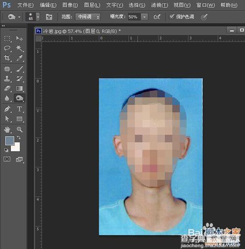The width and height of the screenshot is (245, 249).
Task: Open the 滤镜(T) menu
Action: pyautogui.click(x=159, y=5)
